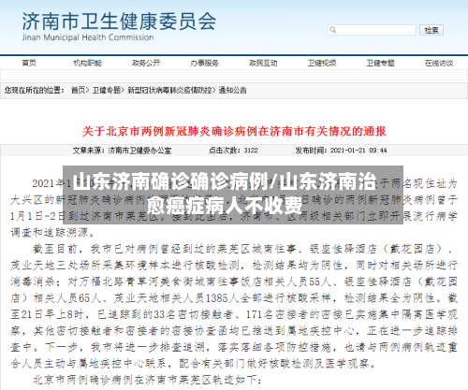Open the 政民互动 navigation item
The height and width of the screenshot is (390, 468).
(263, 63)
